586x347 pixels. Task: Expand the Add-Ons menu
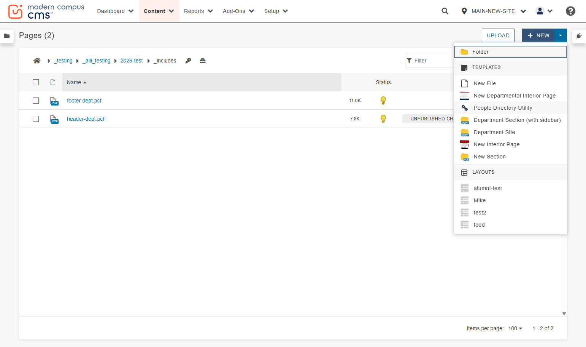(x=238, y=11)
